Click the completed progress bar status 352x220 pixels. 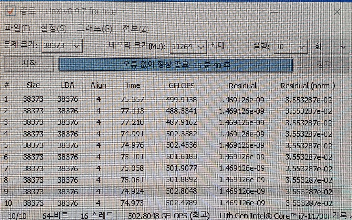pyautogui.click(x=176, y=65)
